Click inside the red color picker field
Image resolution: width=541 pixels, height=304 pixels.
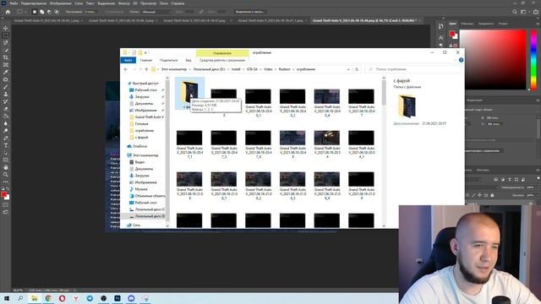[x=493, y=60]
